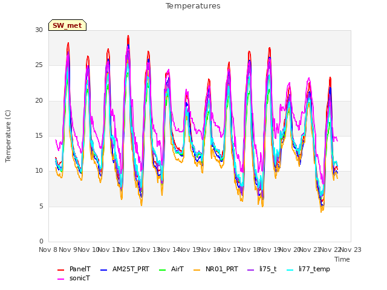Image resolution: width=387 pixels, height=290 pixels.
Task: Click the Nov 20 x-axis tick label
Action: pyautogui.click(x=290, y=250)
